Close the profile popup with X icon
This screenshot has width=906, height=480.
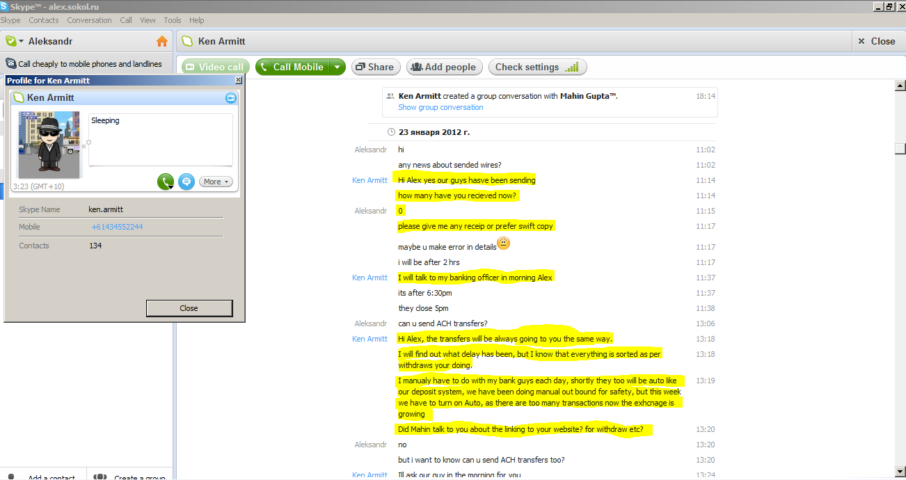(x=239, y=81)
